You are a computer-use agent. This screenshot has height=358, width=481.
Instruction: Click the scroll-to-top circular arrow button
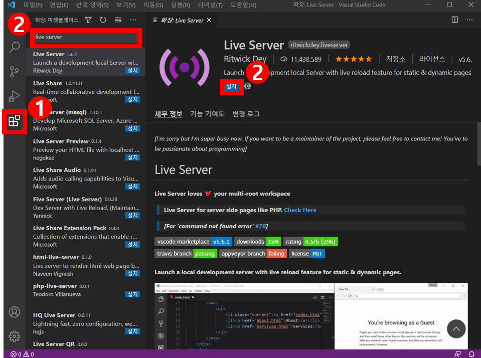coord(456,329)
